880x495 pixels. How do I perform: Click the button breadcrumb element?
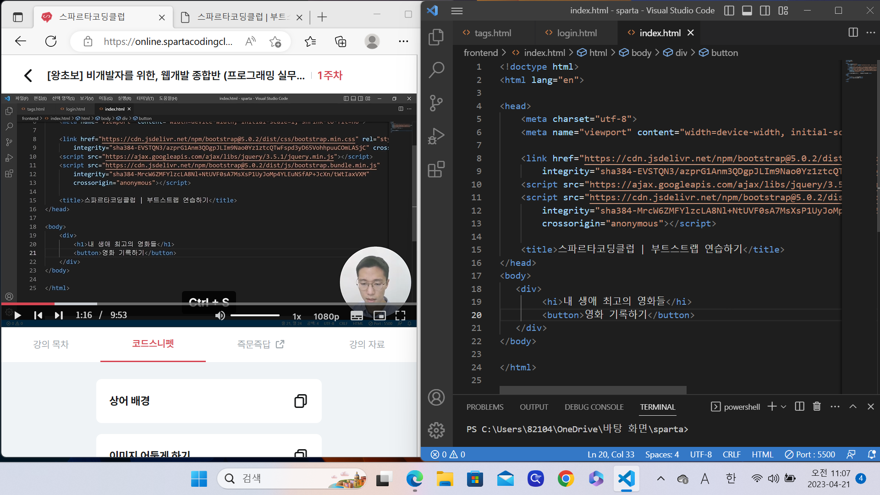pos(719,53)
